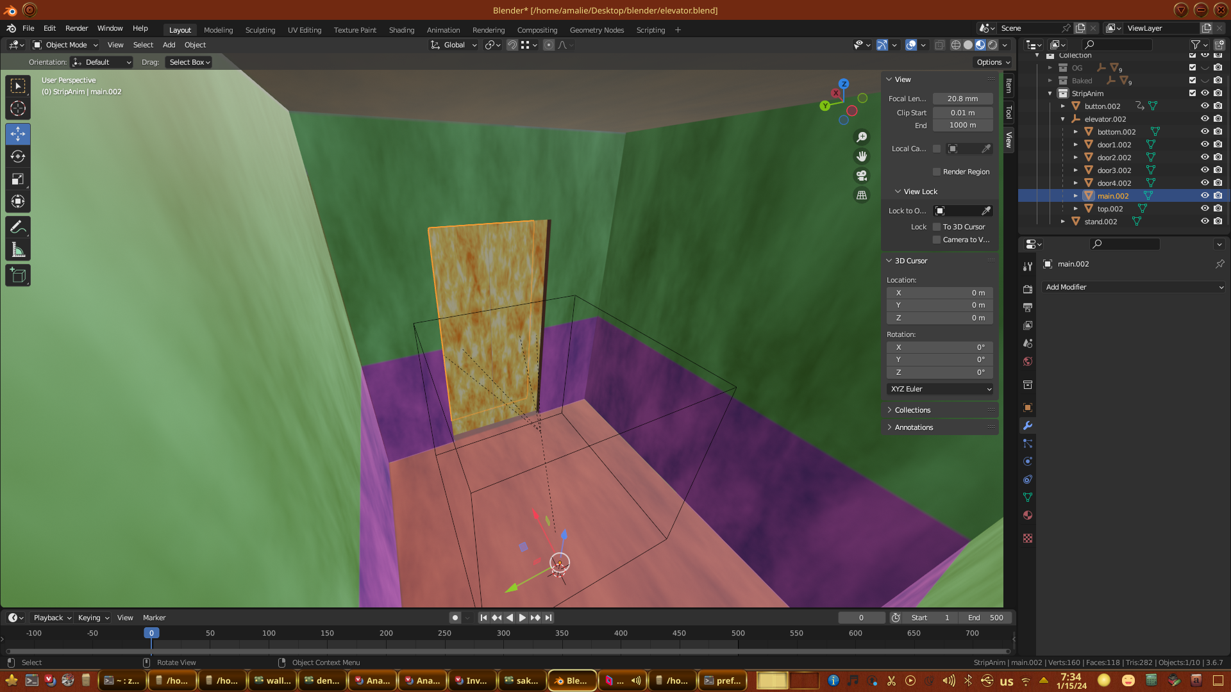Switch to orthographic view grid icon
This screenshot has height=692, width=1231.
pyautogui.click(x=862, y=195)
